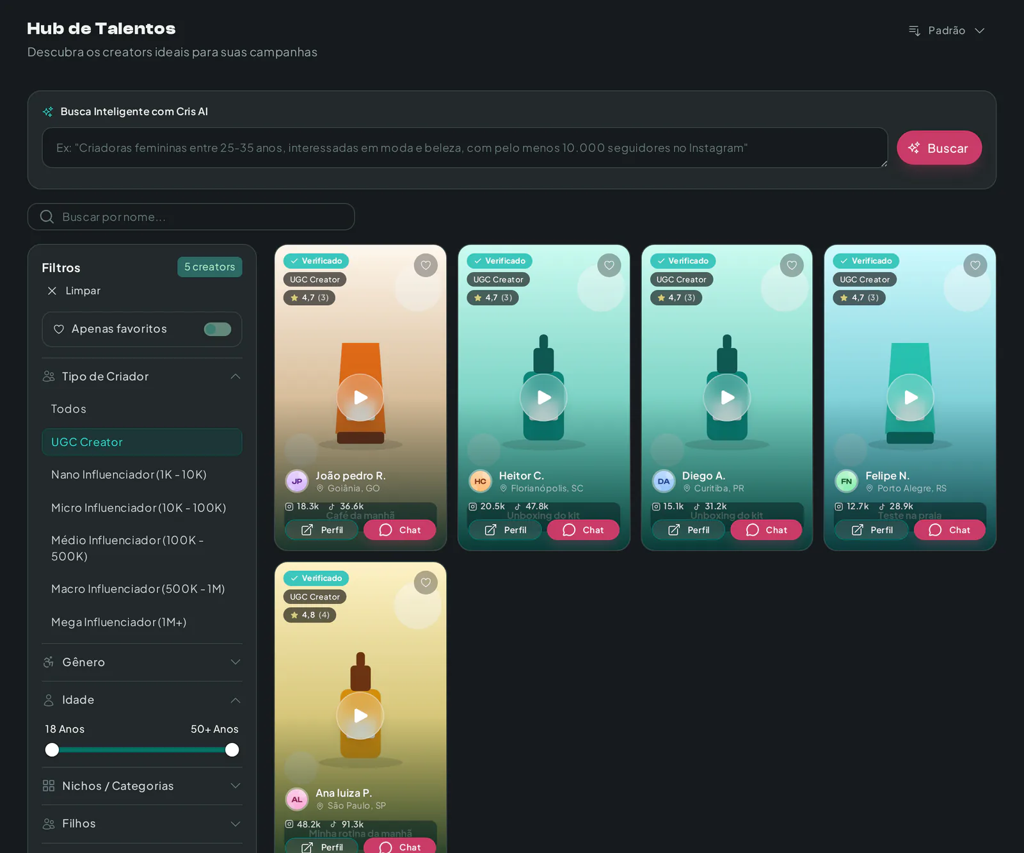Select Micro Influenciador (10K - 100K)

tap(142, 508)
